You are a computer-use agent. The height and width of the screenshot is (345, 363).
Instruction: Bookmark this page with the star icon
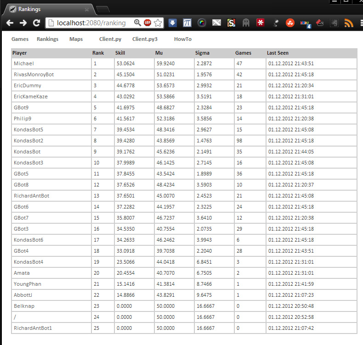(x=158, y=23)
